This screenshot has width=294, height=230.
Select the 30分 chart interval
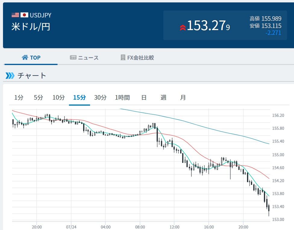click(100, 98)
